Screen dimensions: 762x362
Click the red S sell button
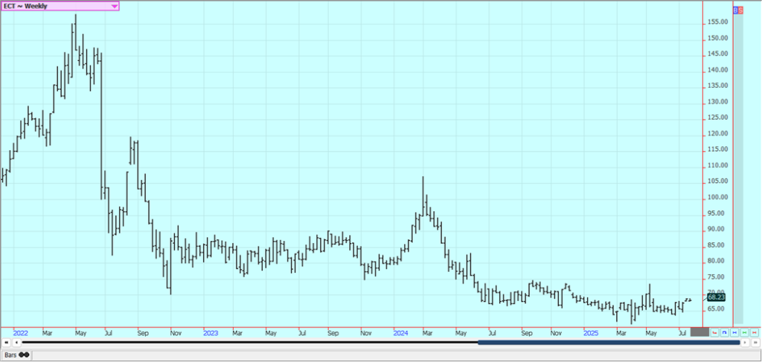(x=740, y=10)
